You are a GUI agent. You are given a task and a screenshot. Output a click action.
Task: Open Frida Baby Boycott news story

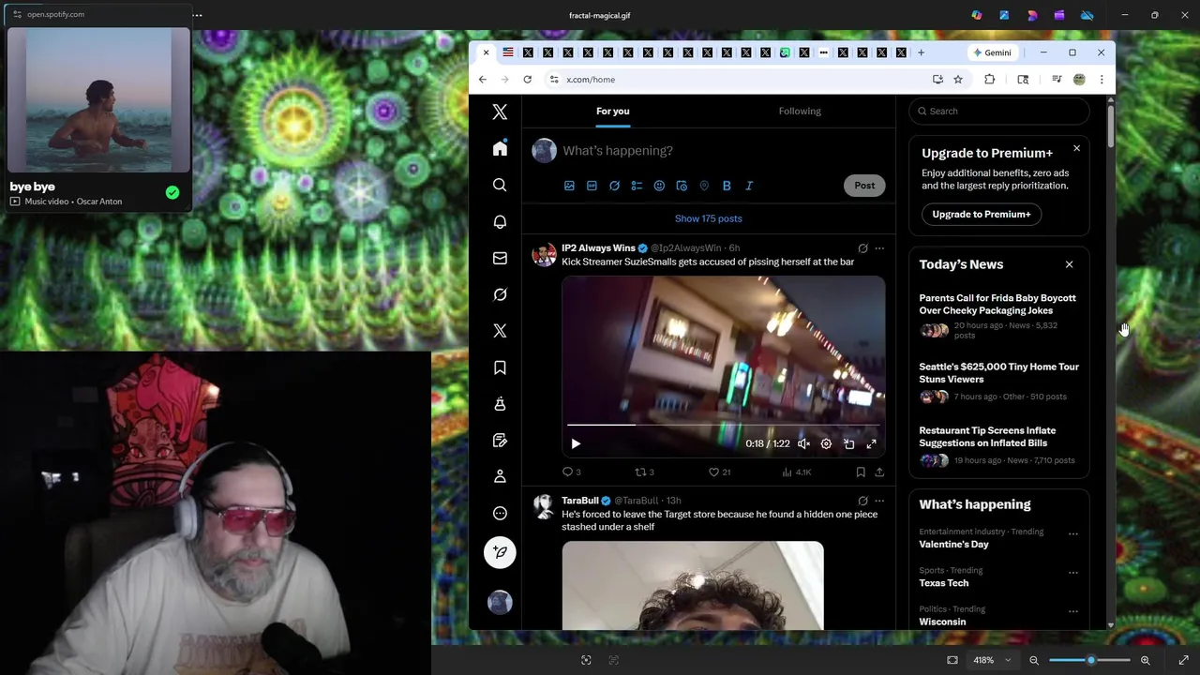tap(997, 304)
